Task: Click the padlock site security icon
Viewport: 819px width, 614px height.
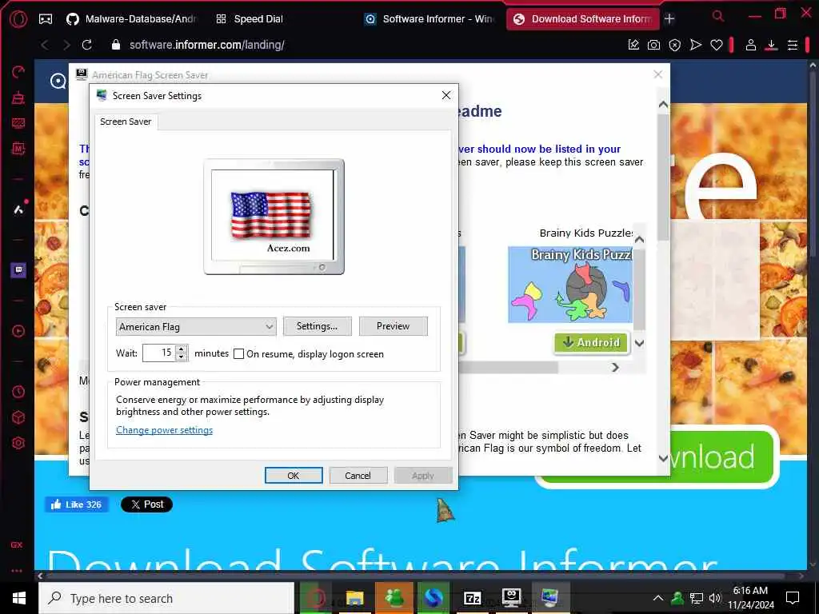Action: [x=116, y=45]
